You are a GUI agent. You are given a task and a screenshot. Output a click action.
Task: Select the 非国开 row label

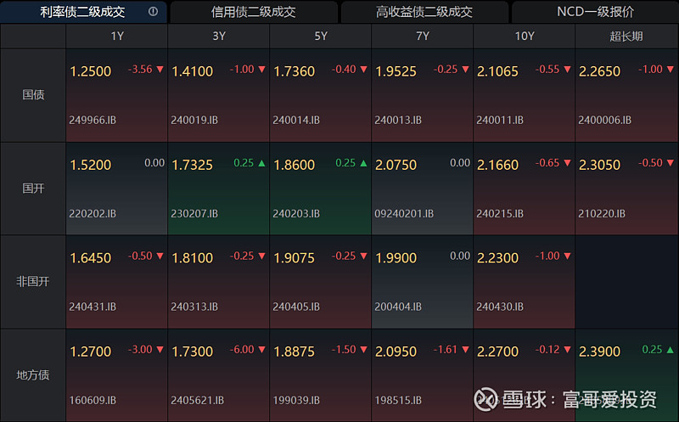tap(33, 282)
